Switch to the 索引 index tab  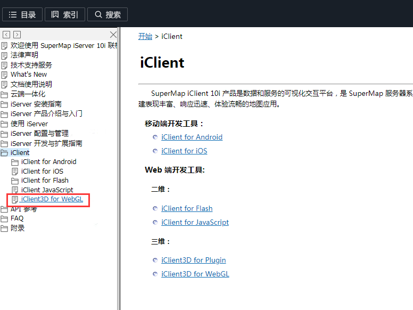(65, 14)
